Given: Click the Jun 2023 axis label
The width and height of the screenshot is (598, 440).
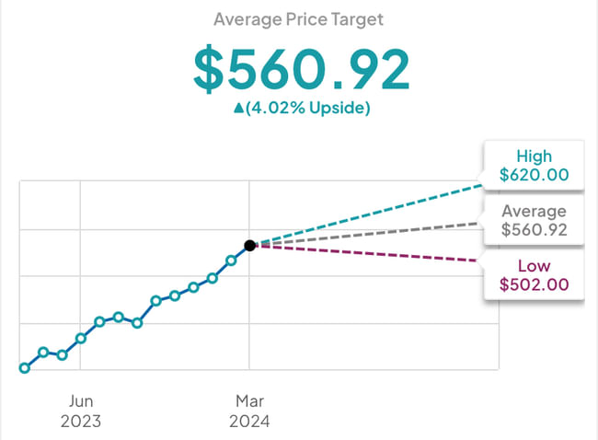Looking at the screenshot, I should (x=81, y=411).
